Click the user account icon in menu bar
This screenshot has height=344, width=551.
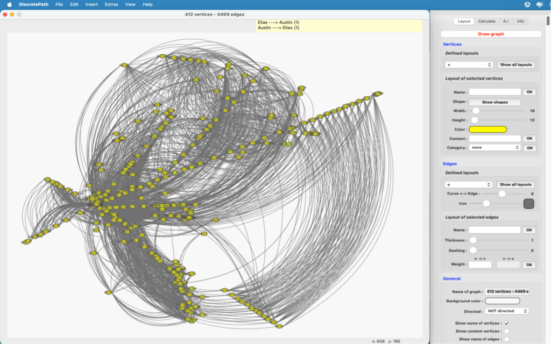pyautogui.click(x=527, y=4)
